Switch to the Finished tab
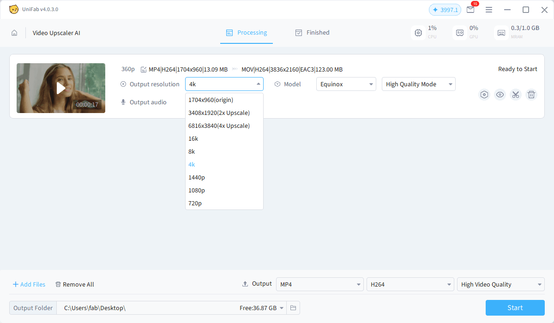 coord(313,32)
